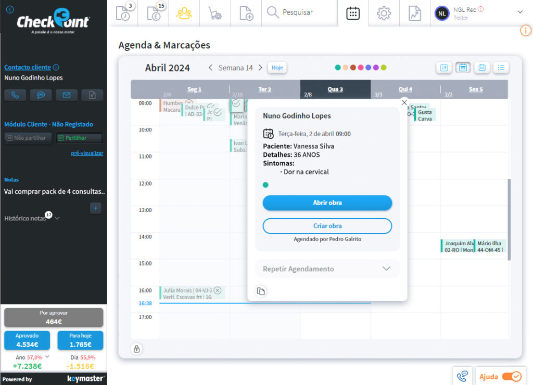
Task: Click the Abrir obra button
Action: pyautogui.click(x=327, y=203)
